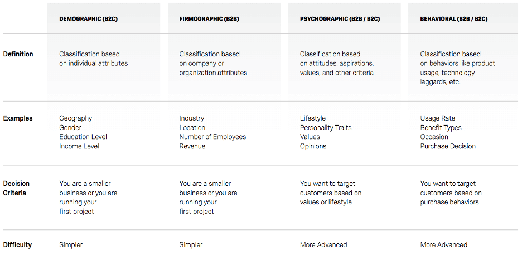Viewport: 522px width, 259px height.
Task: Click the Definition row label
Action: click(18, 54)
